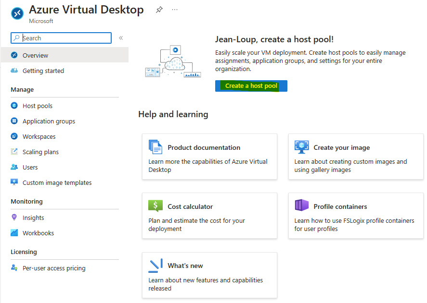This screenshot has width=427, height=303.
Task: Open the more options ellipsis beside the title
Action: [x=175, y=10]
